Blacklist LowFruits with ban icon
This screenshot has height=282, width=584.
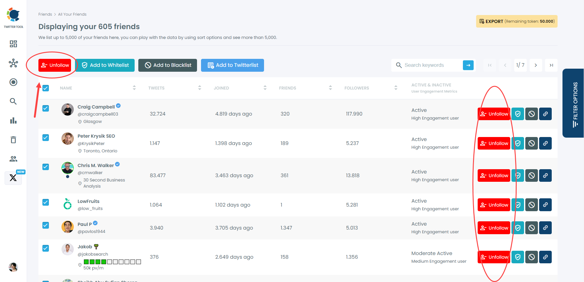pyautogui.click(x=532, y=205)
